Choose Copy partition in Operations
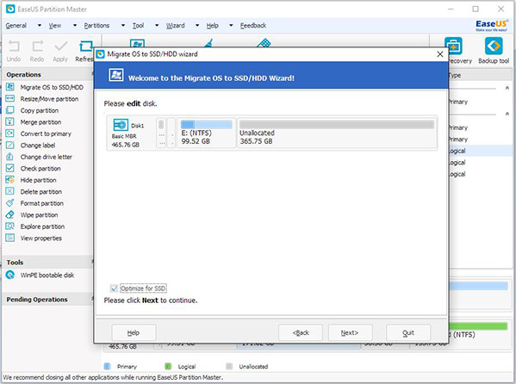The image size is (516, 384). [40, 110]
